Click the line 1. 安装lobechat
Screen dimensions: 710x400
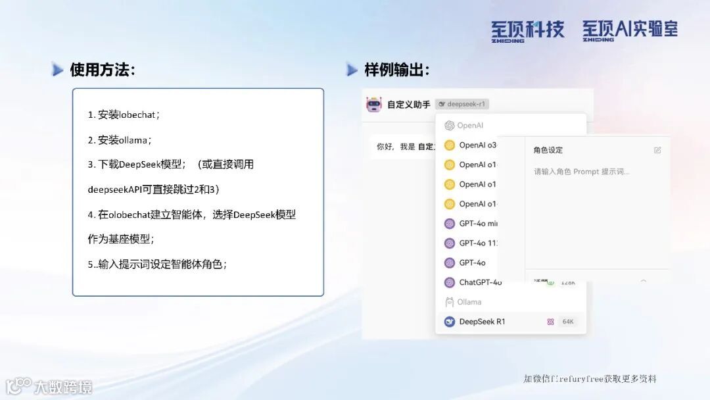[124, 114]
